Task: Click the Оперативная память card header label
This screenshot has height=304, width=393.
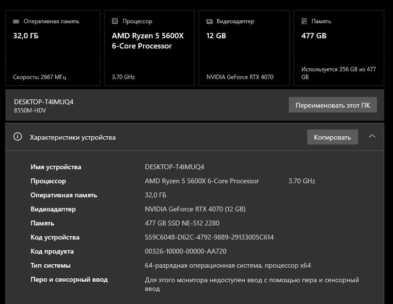Action: 51,21
